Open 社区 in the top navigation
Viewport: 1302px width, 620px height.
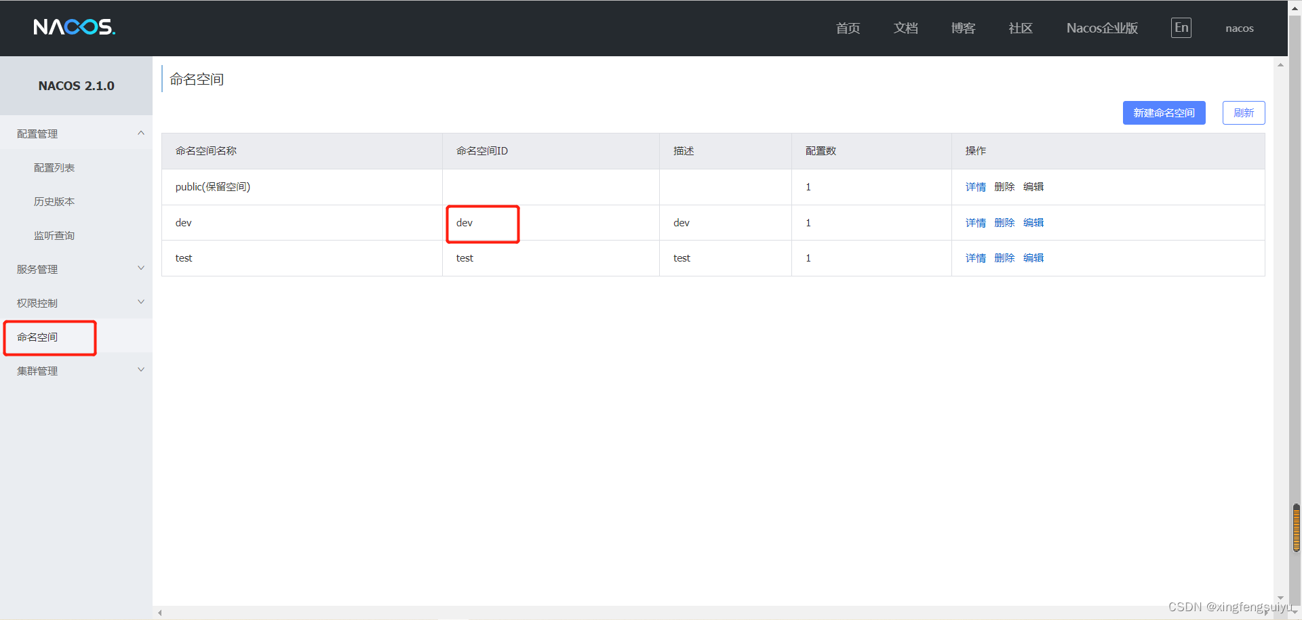[1021, 28]
